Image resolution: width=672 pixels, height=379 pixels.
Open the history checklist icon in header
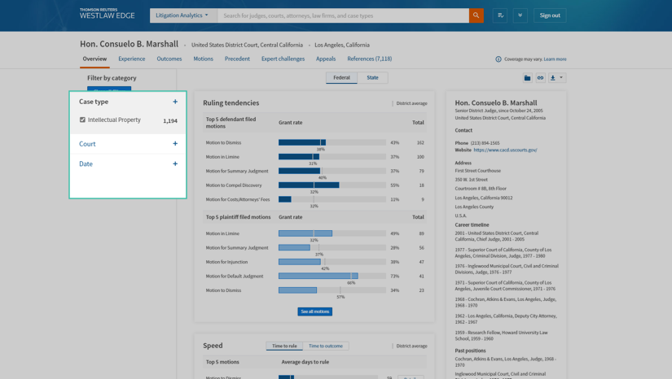(x=500, y=15)
